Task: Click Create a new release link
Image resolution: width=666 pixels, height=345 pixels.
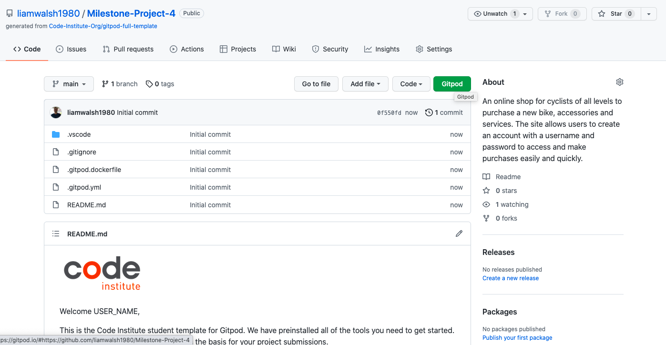Action: click(x=511, y=278)
